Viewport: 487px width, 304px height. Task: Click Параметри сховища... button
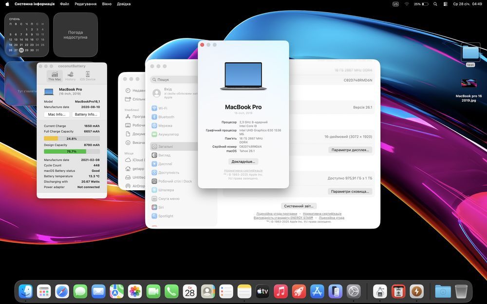(350, 191)
